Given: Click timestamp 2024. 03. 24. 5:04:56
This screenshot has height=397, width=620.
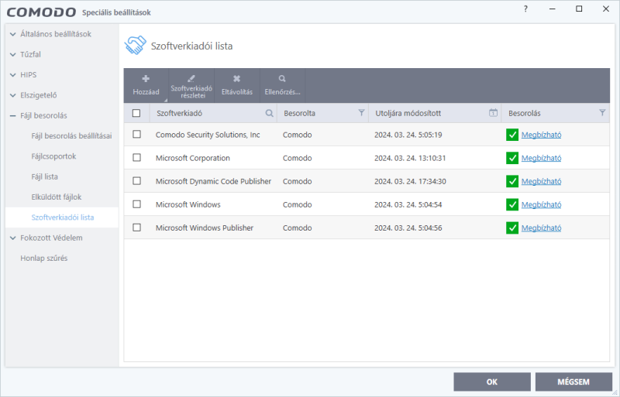Looking at the screenshot, I should (x=408, y=228).
